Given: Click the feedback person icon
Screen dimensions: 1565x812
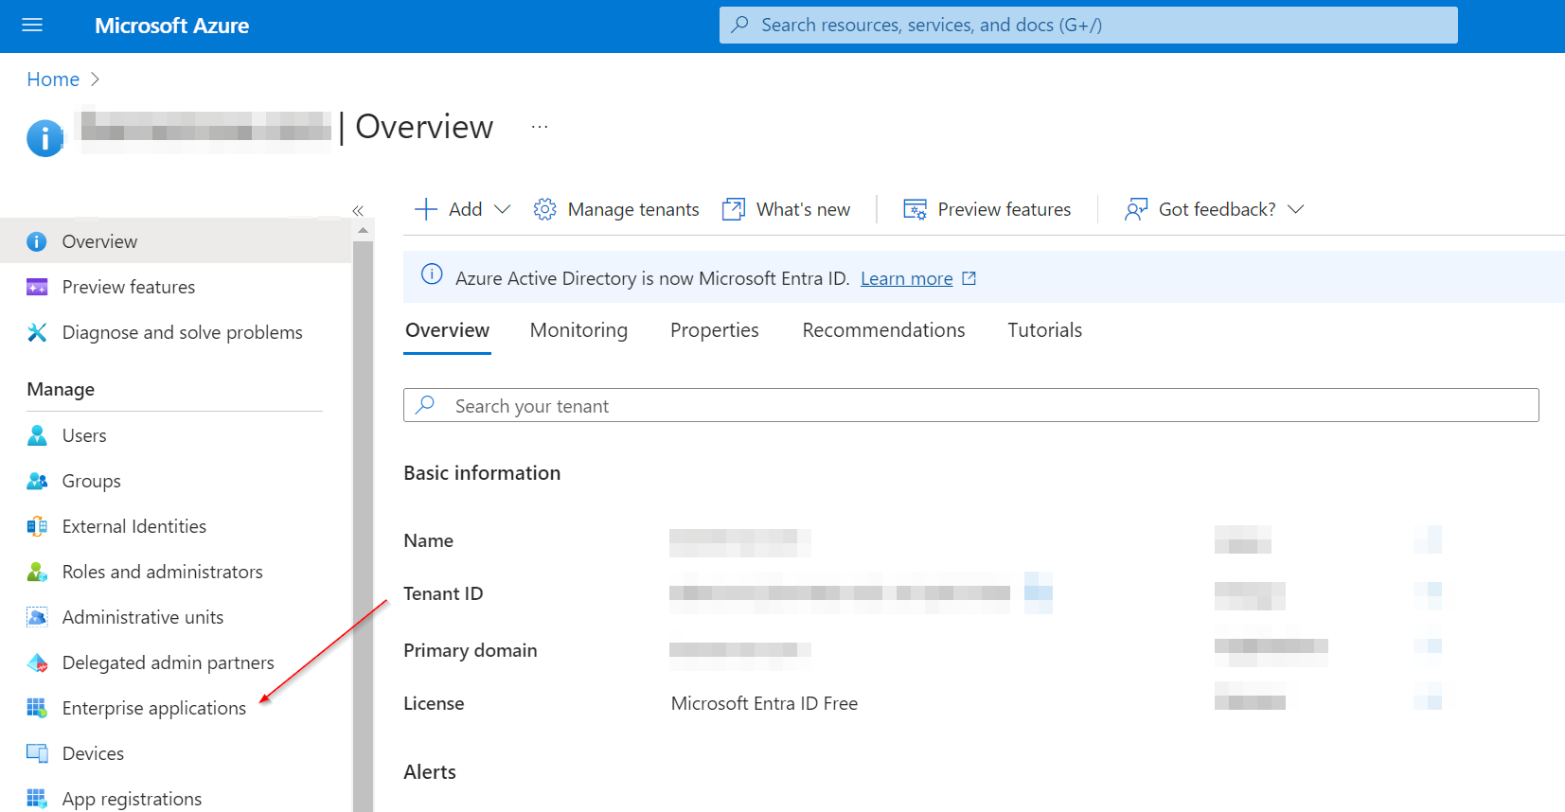Looking at the screenshot, I should coord(1136,209).
